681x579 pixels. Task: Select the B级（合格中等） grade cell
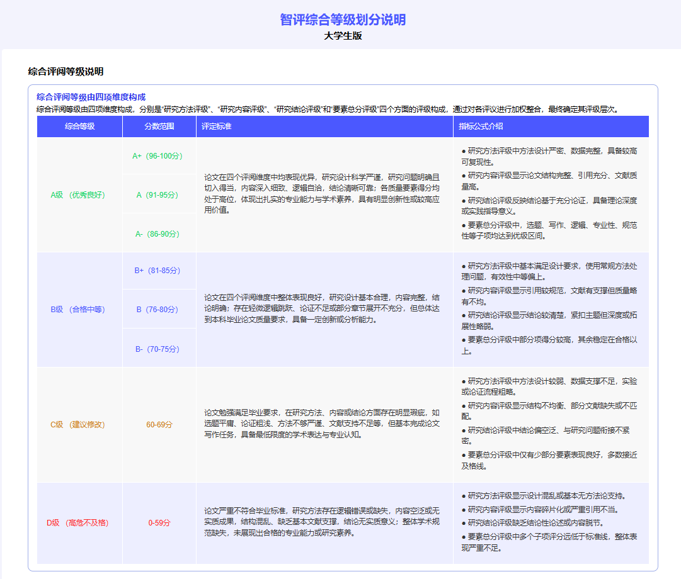(x=79, y=310)
